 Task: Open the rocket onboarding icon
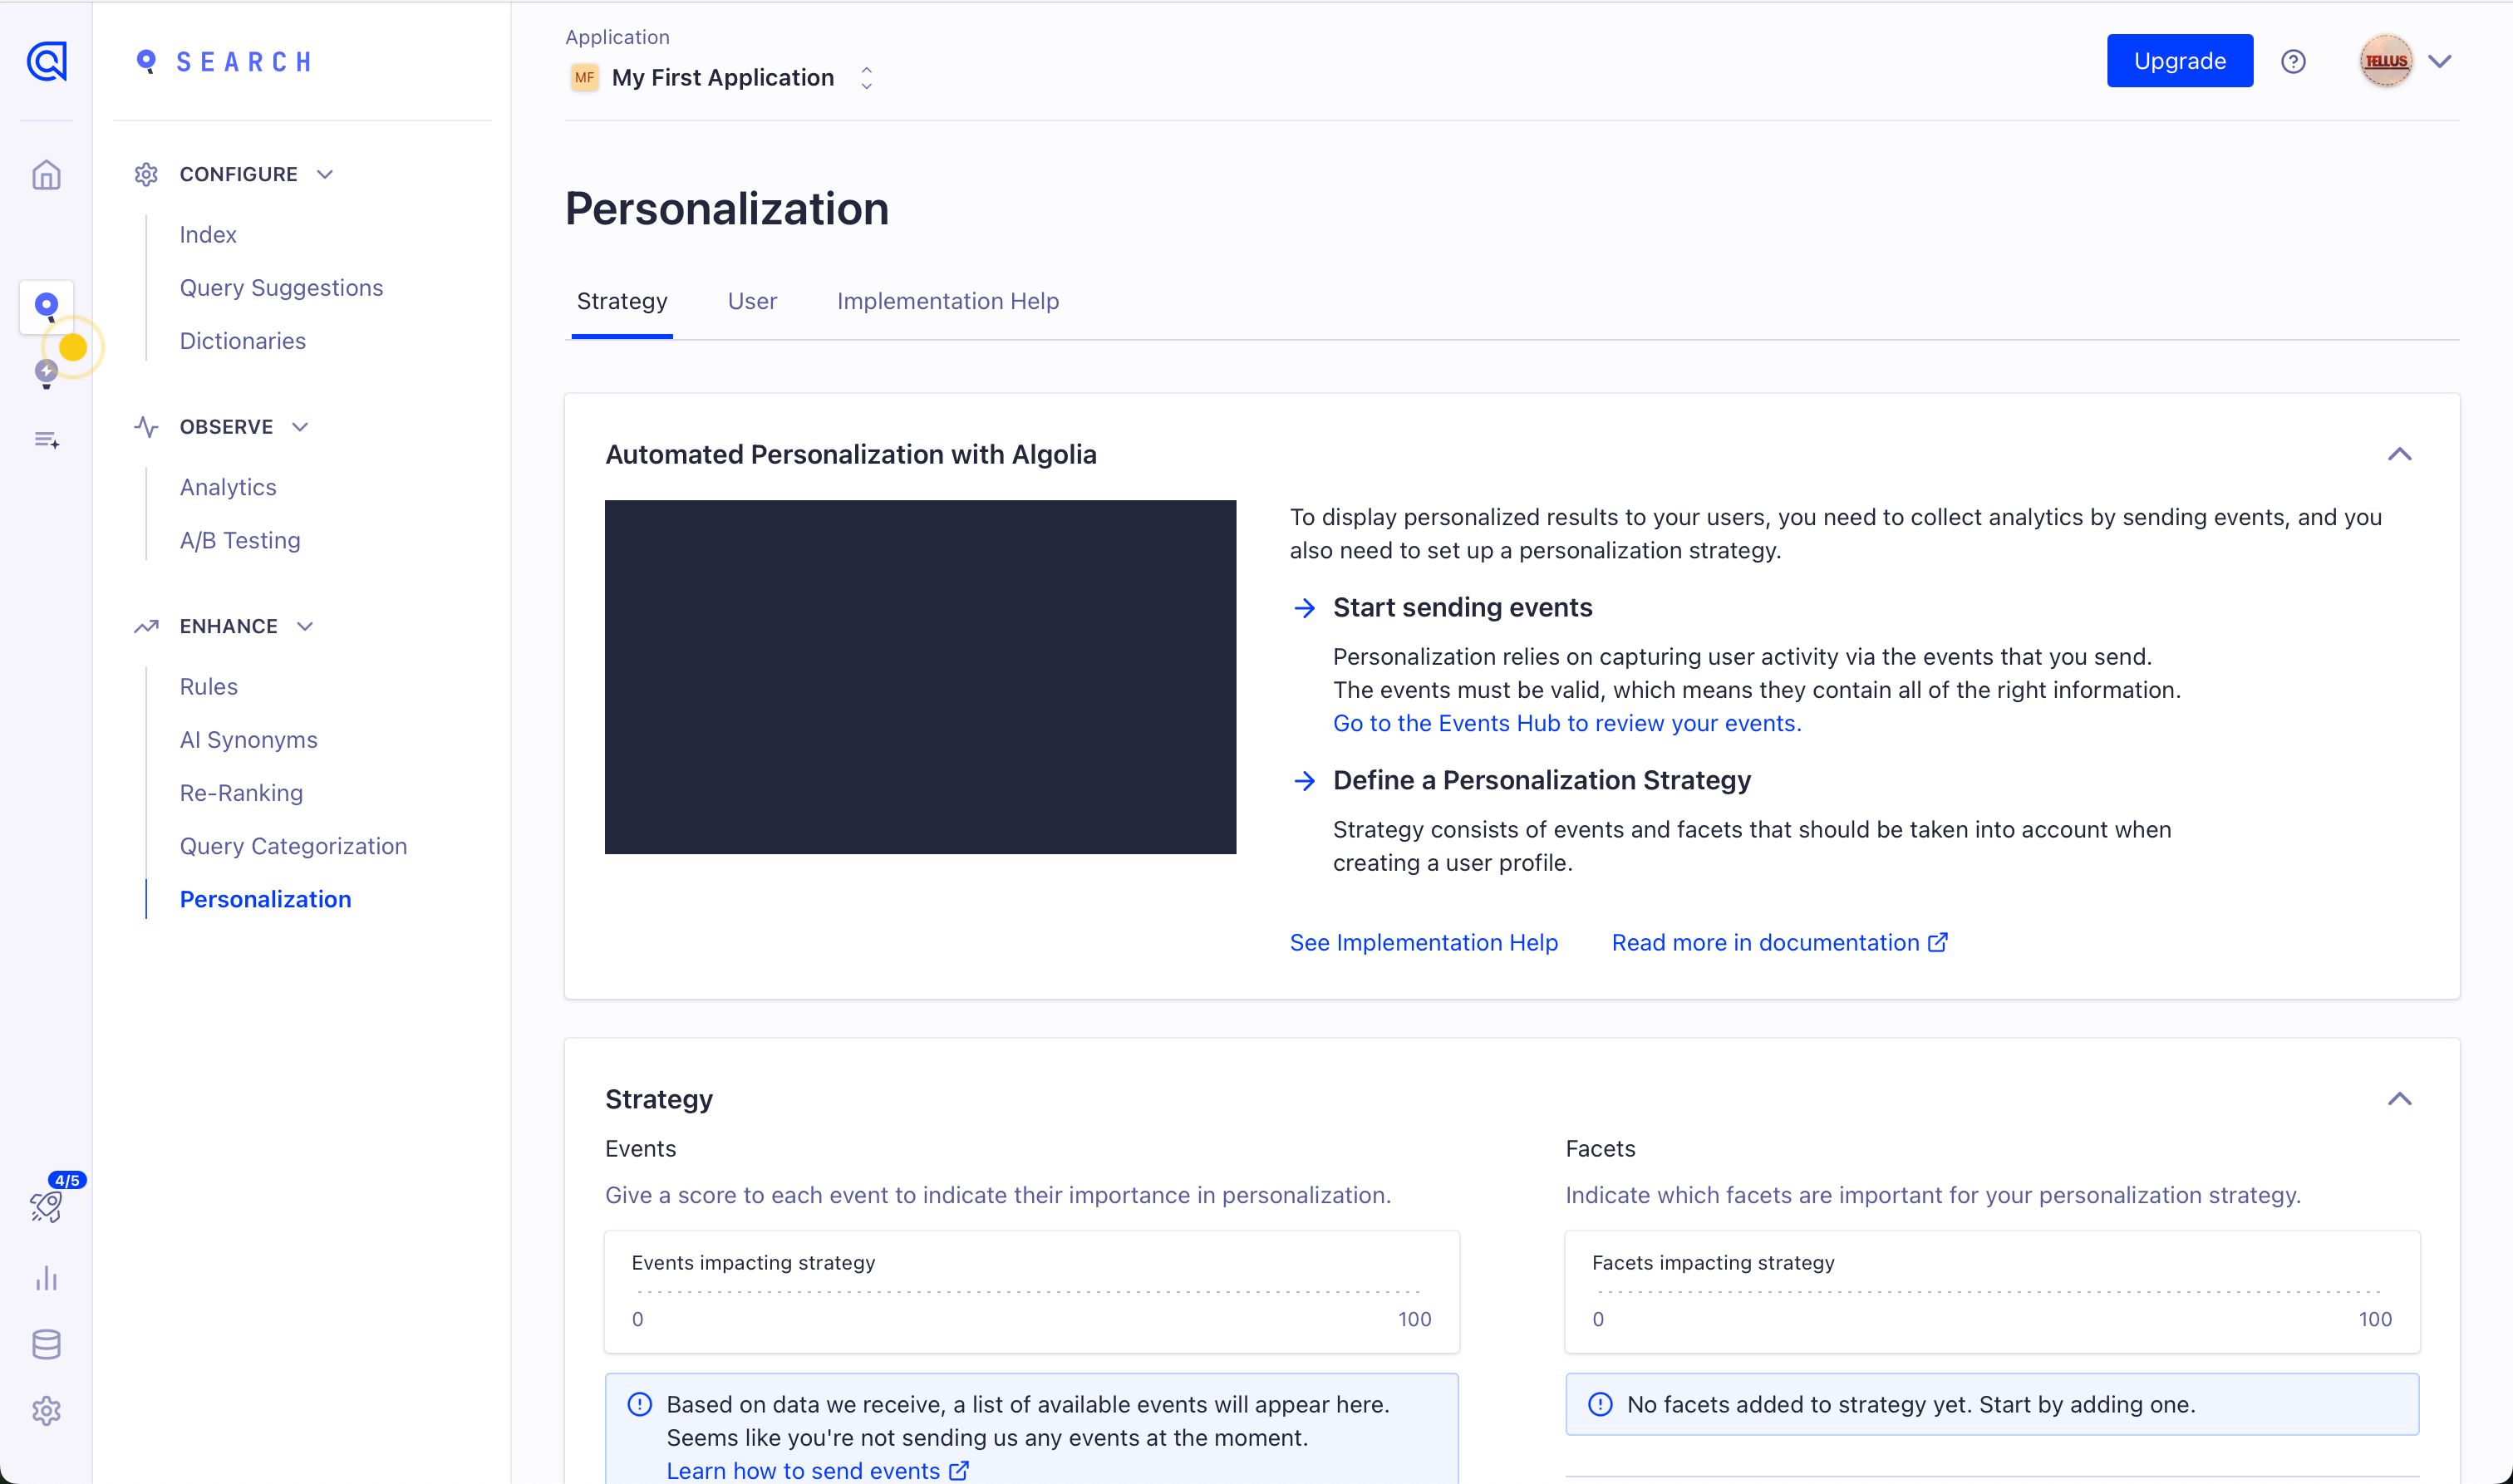coord(46,1206)
